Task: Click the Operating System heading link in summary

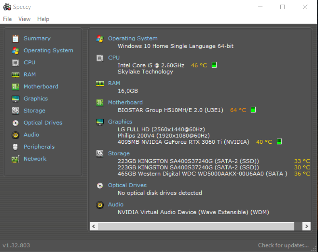Action: 133,39
